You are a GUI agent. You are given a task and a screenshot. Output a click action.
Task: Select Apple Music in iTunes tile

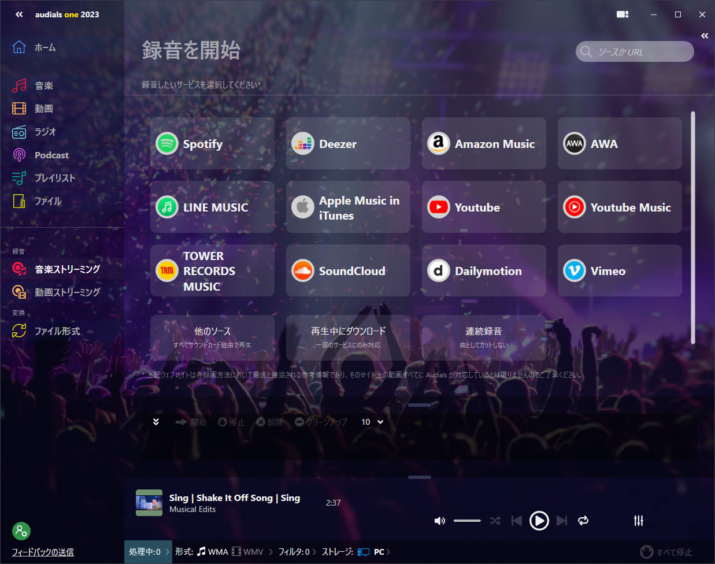[348, 207]
